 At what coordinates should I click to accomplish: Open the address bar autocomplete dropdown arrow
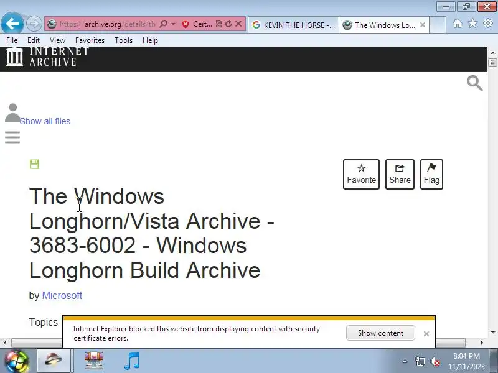click(x=174, y=24)
